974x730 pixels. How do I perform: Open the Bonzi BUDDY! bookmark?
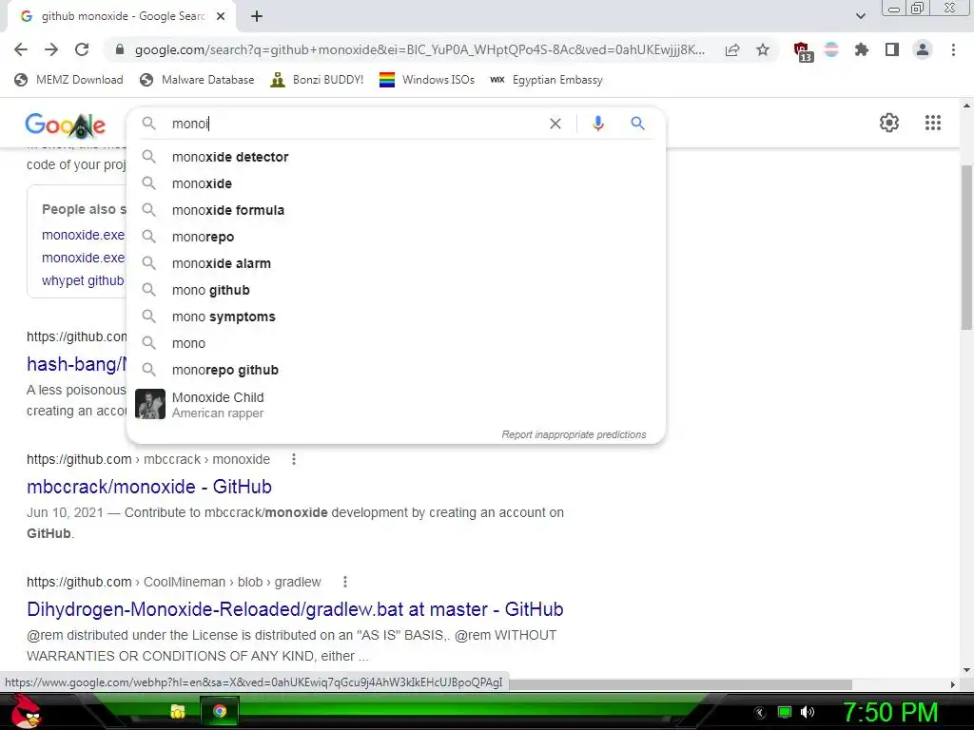[317, 80]
